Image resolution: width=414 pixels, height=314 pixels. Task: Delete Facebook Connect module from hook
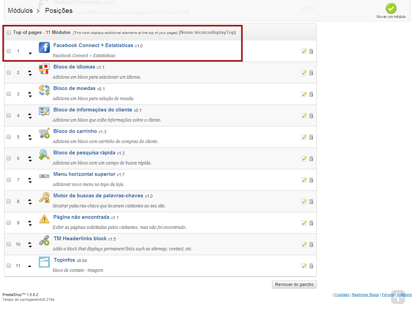click(x=311, y=51)
